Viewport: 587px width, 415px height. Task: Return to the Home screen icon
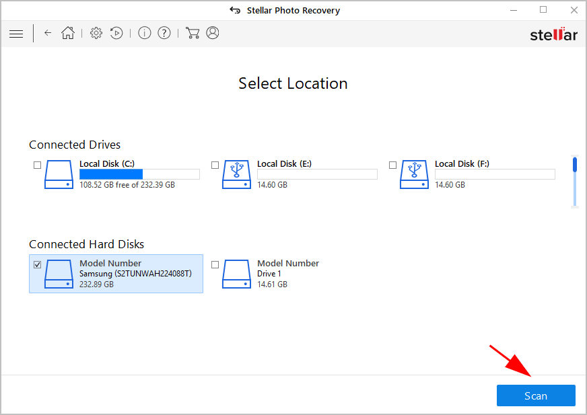[68, 33]
